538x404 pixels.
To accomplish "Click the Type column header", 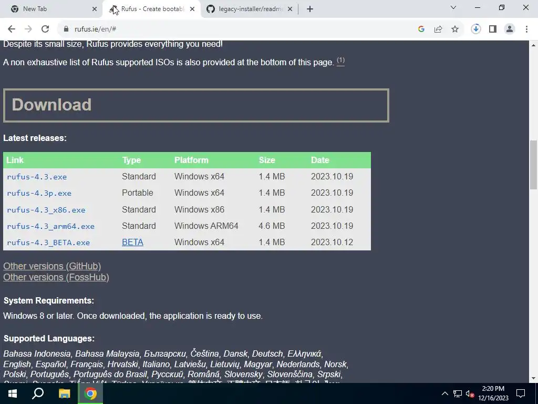I will (131, 160).
